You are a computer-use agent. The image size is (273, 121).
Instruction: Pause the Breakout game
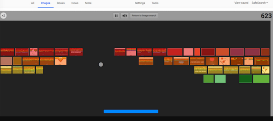click(x=116, y=15)
